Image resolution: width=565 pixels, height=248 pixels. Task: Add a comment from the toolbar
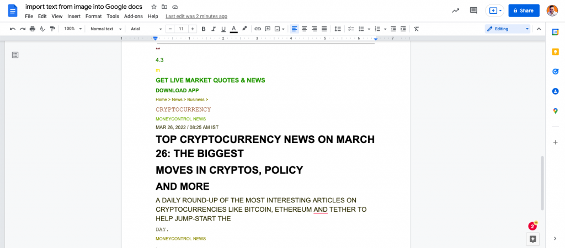pos(268,29)
